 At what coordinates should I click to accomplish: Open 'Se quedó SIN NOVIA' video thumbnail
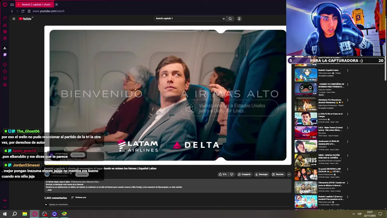click(x=306, y=174)
